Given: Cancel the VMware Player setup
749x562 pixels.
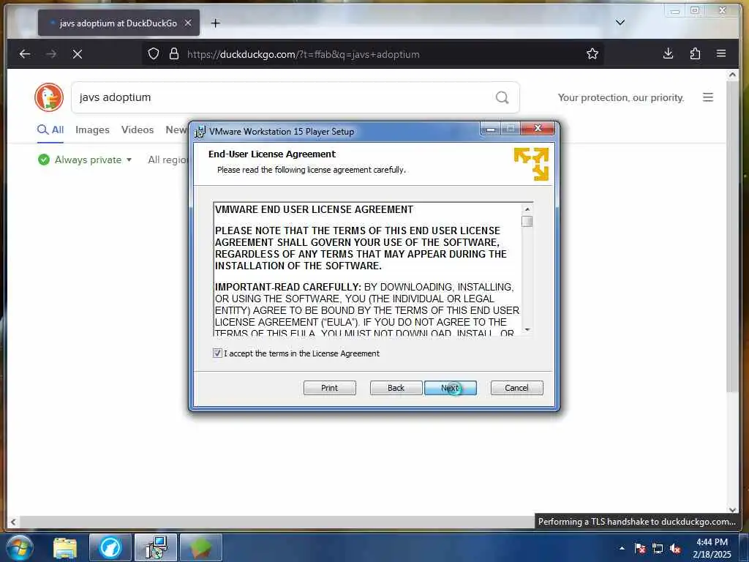Looking at the screenshot, I should click(516, 388).
